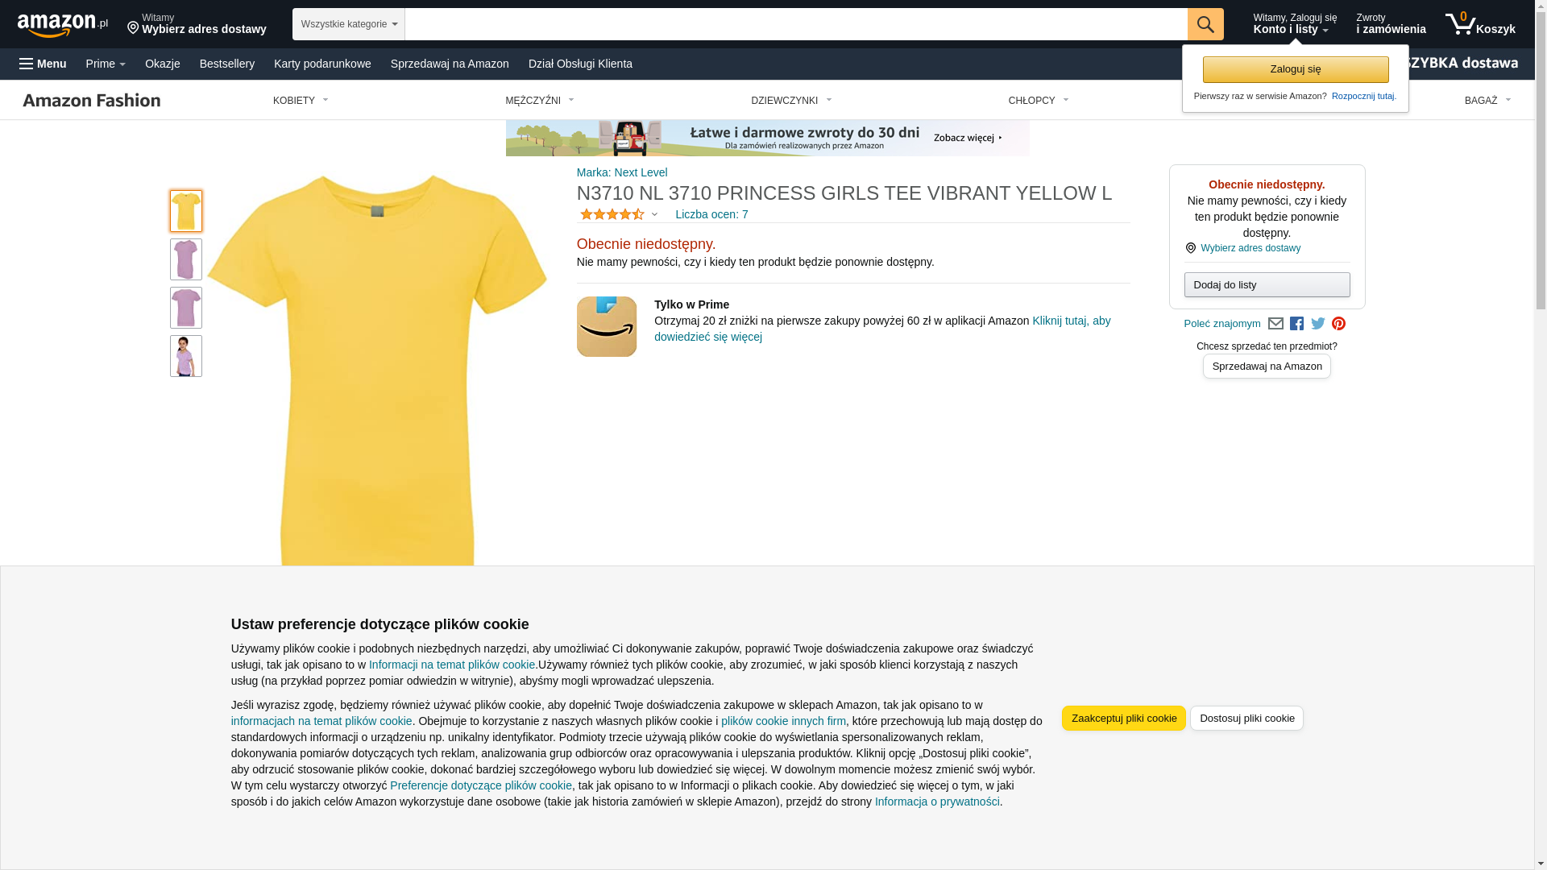Expand the KOBIETY fashion menu
Screen dimensions: 1547x870
click(301, 101)
